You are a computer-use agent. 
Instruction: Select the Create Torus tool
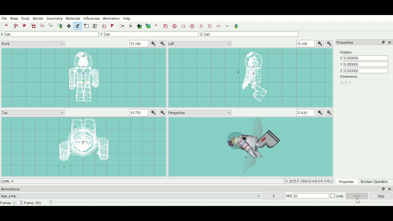tap(192, 26)
